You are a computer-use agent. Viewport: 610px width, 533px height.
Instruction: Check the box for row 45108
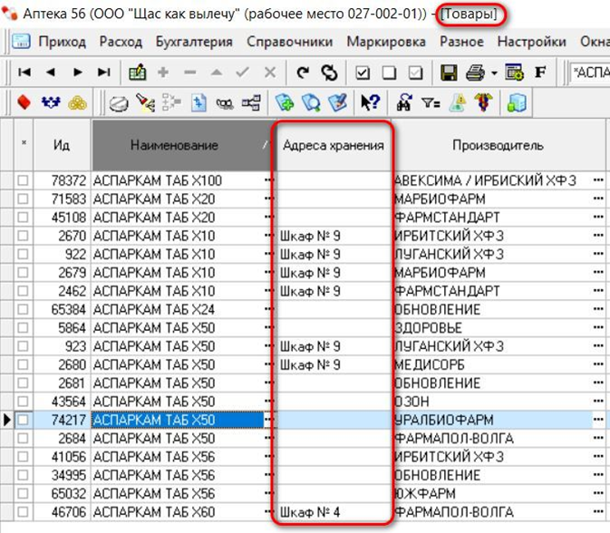point(23,217)
